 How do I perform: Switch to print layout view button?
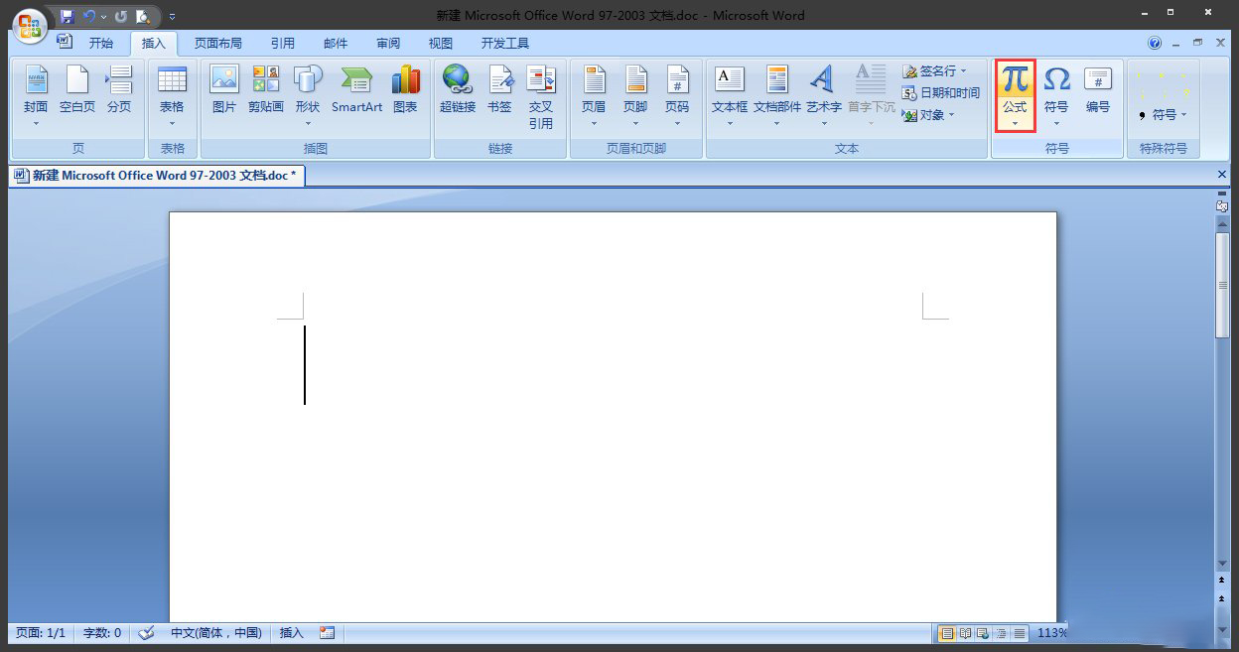pos(947,633)
